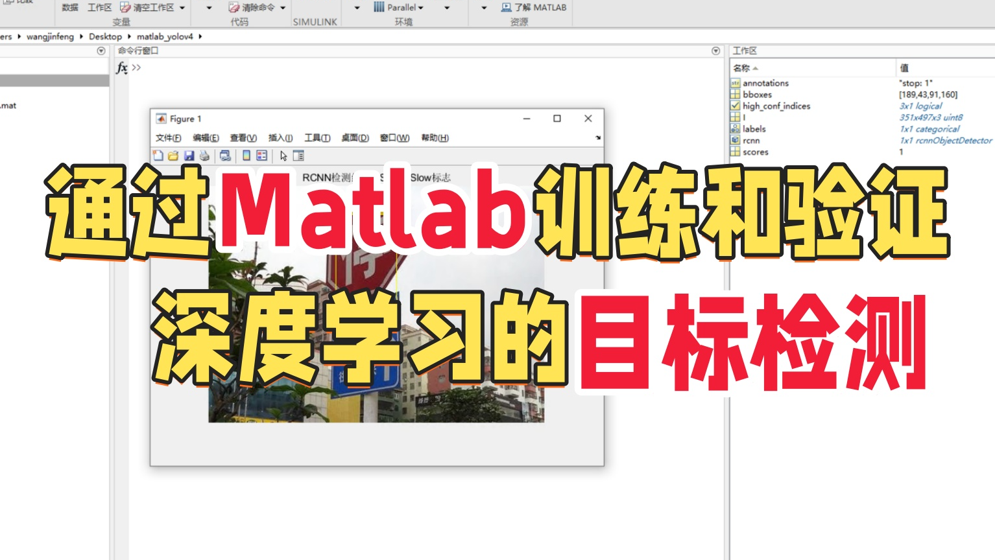Expand the command window actions menu
Viewport: 995px width, 560px height.
click(x=715, y=51)
